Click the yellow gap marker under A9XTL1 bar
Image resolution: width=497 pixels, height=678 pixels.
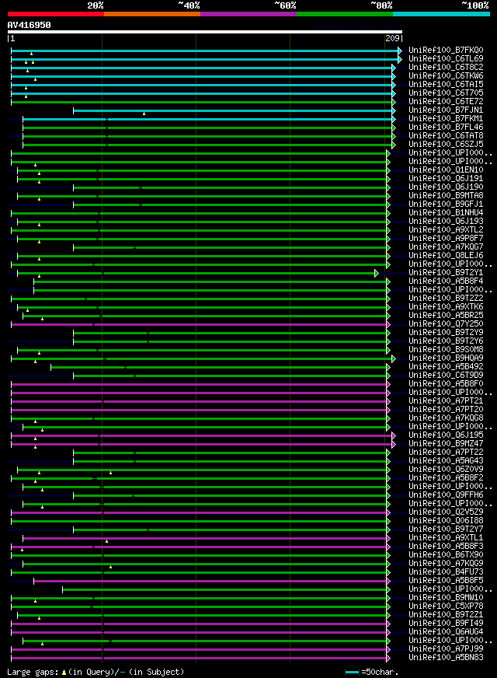[x=106, y=541]
